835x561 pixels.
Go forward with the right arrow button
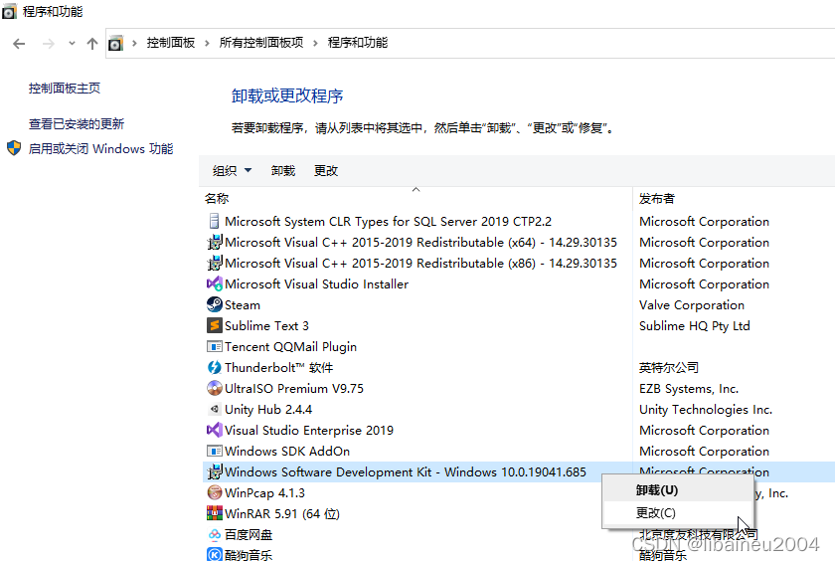(x=49, y=44)
